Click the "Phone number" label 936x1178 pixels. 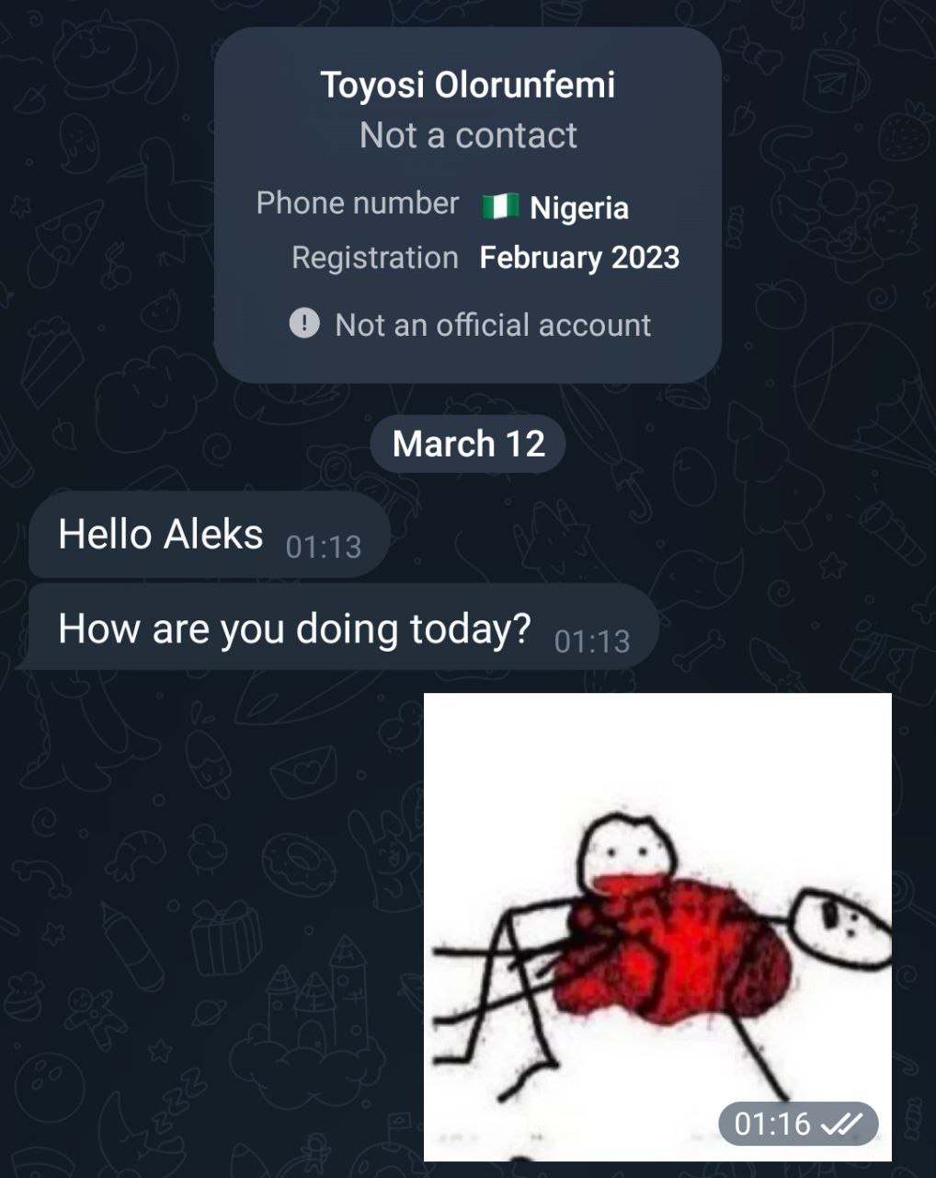[357, 203]
